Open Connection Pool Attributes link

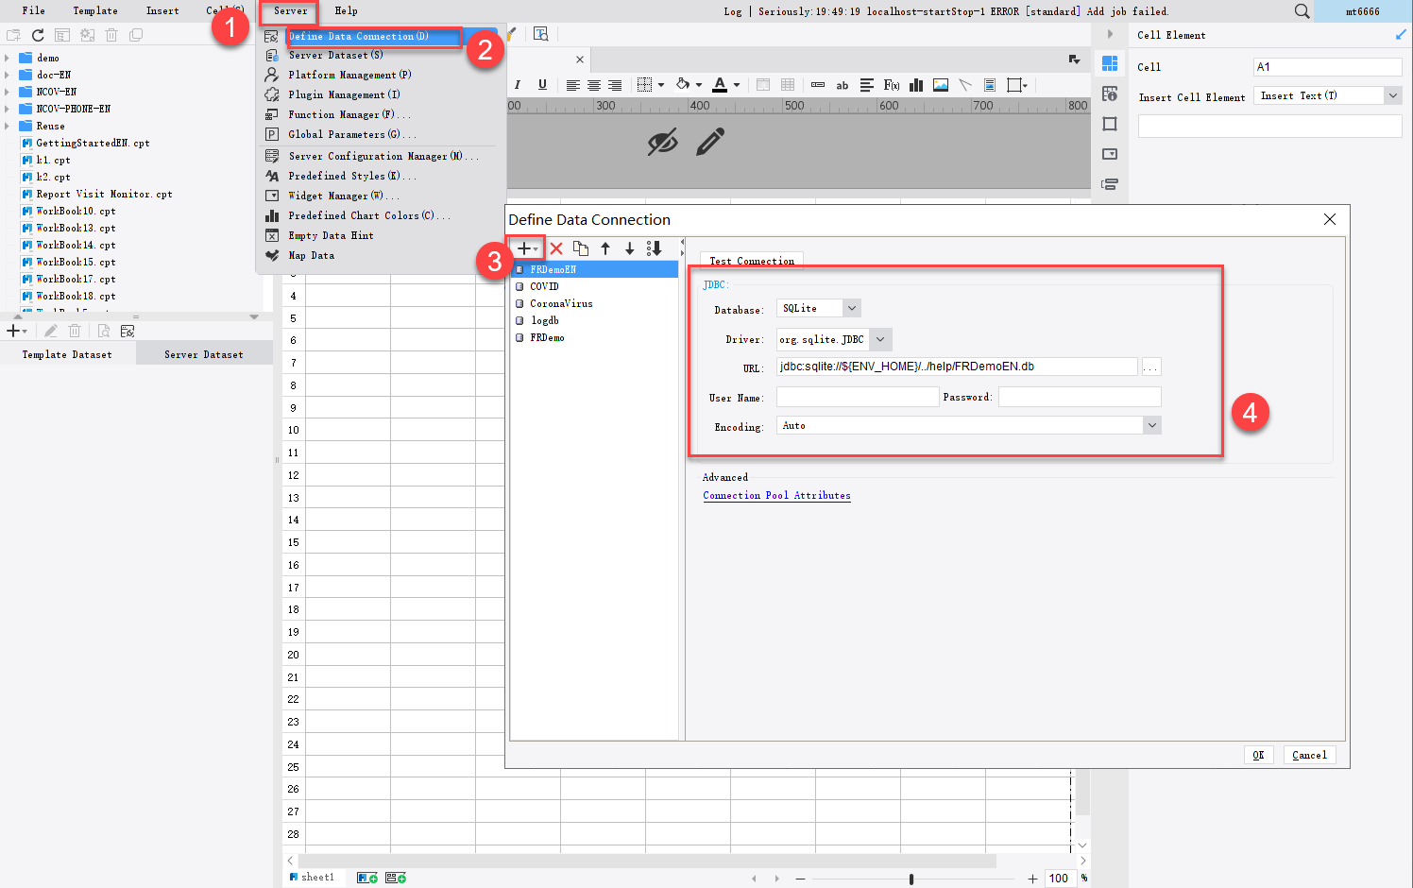776,495
